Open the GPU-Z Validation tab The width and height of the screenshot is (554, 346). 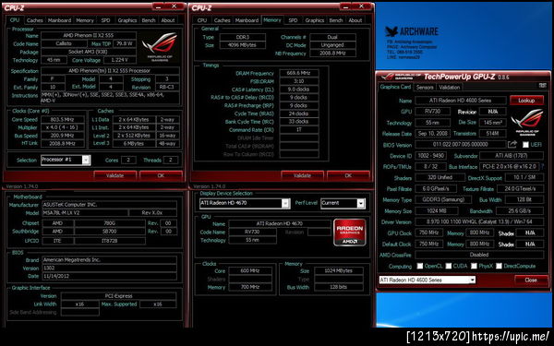(x=450, y=88)
